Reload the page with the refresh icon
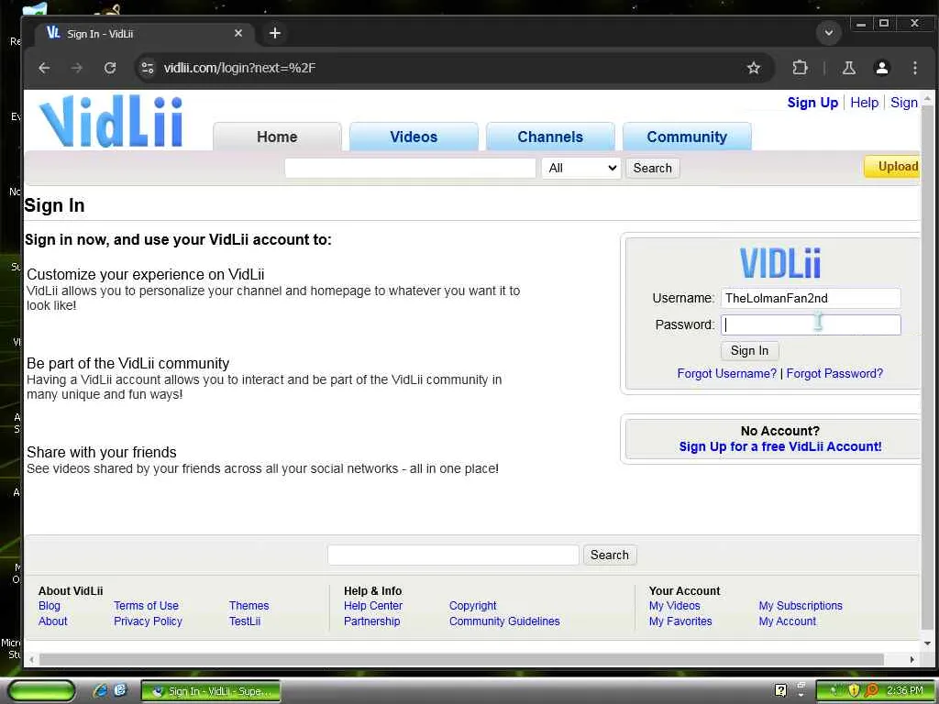This screenshot has width=939, height=704. (x=110, y=68)
